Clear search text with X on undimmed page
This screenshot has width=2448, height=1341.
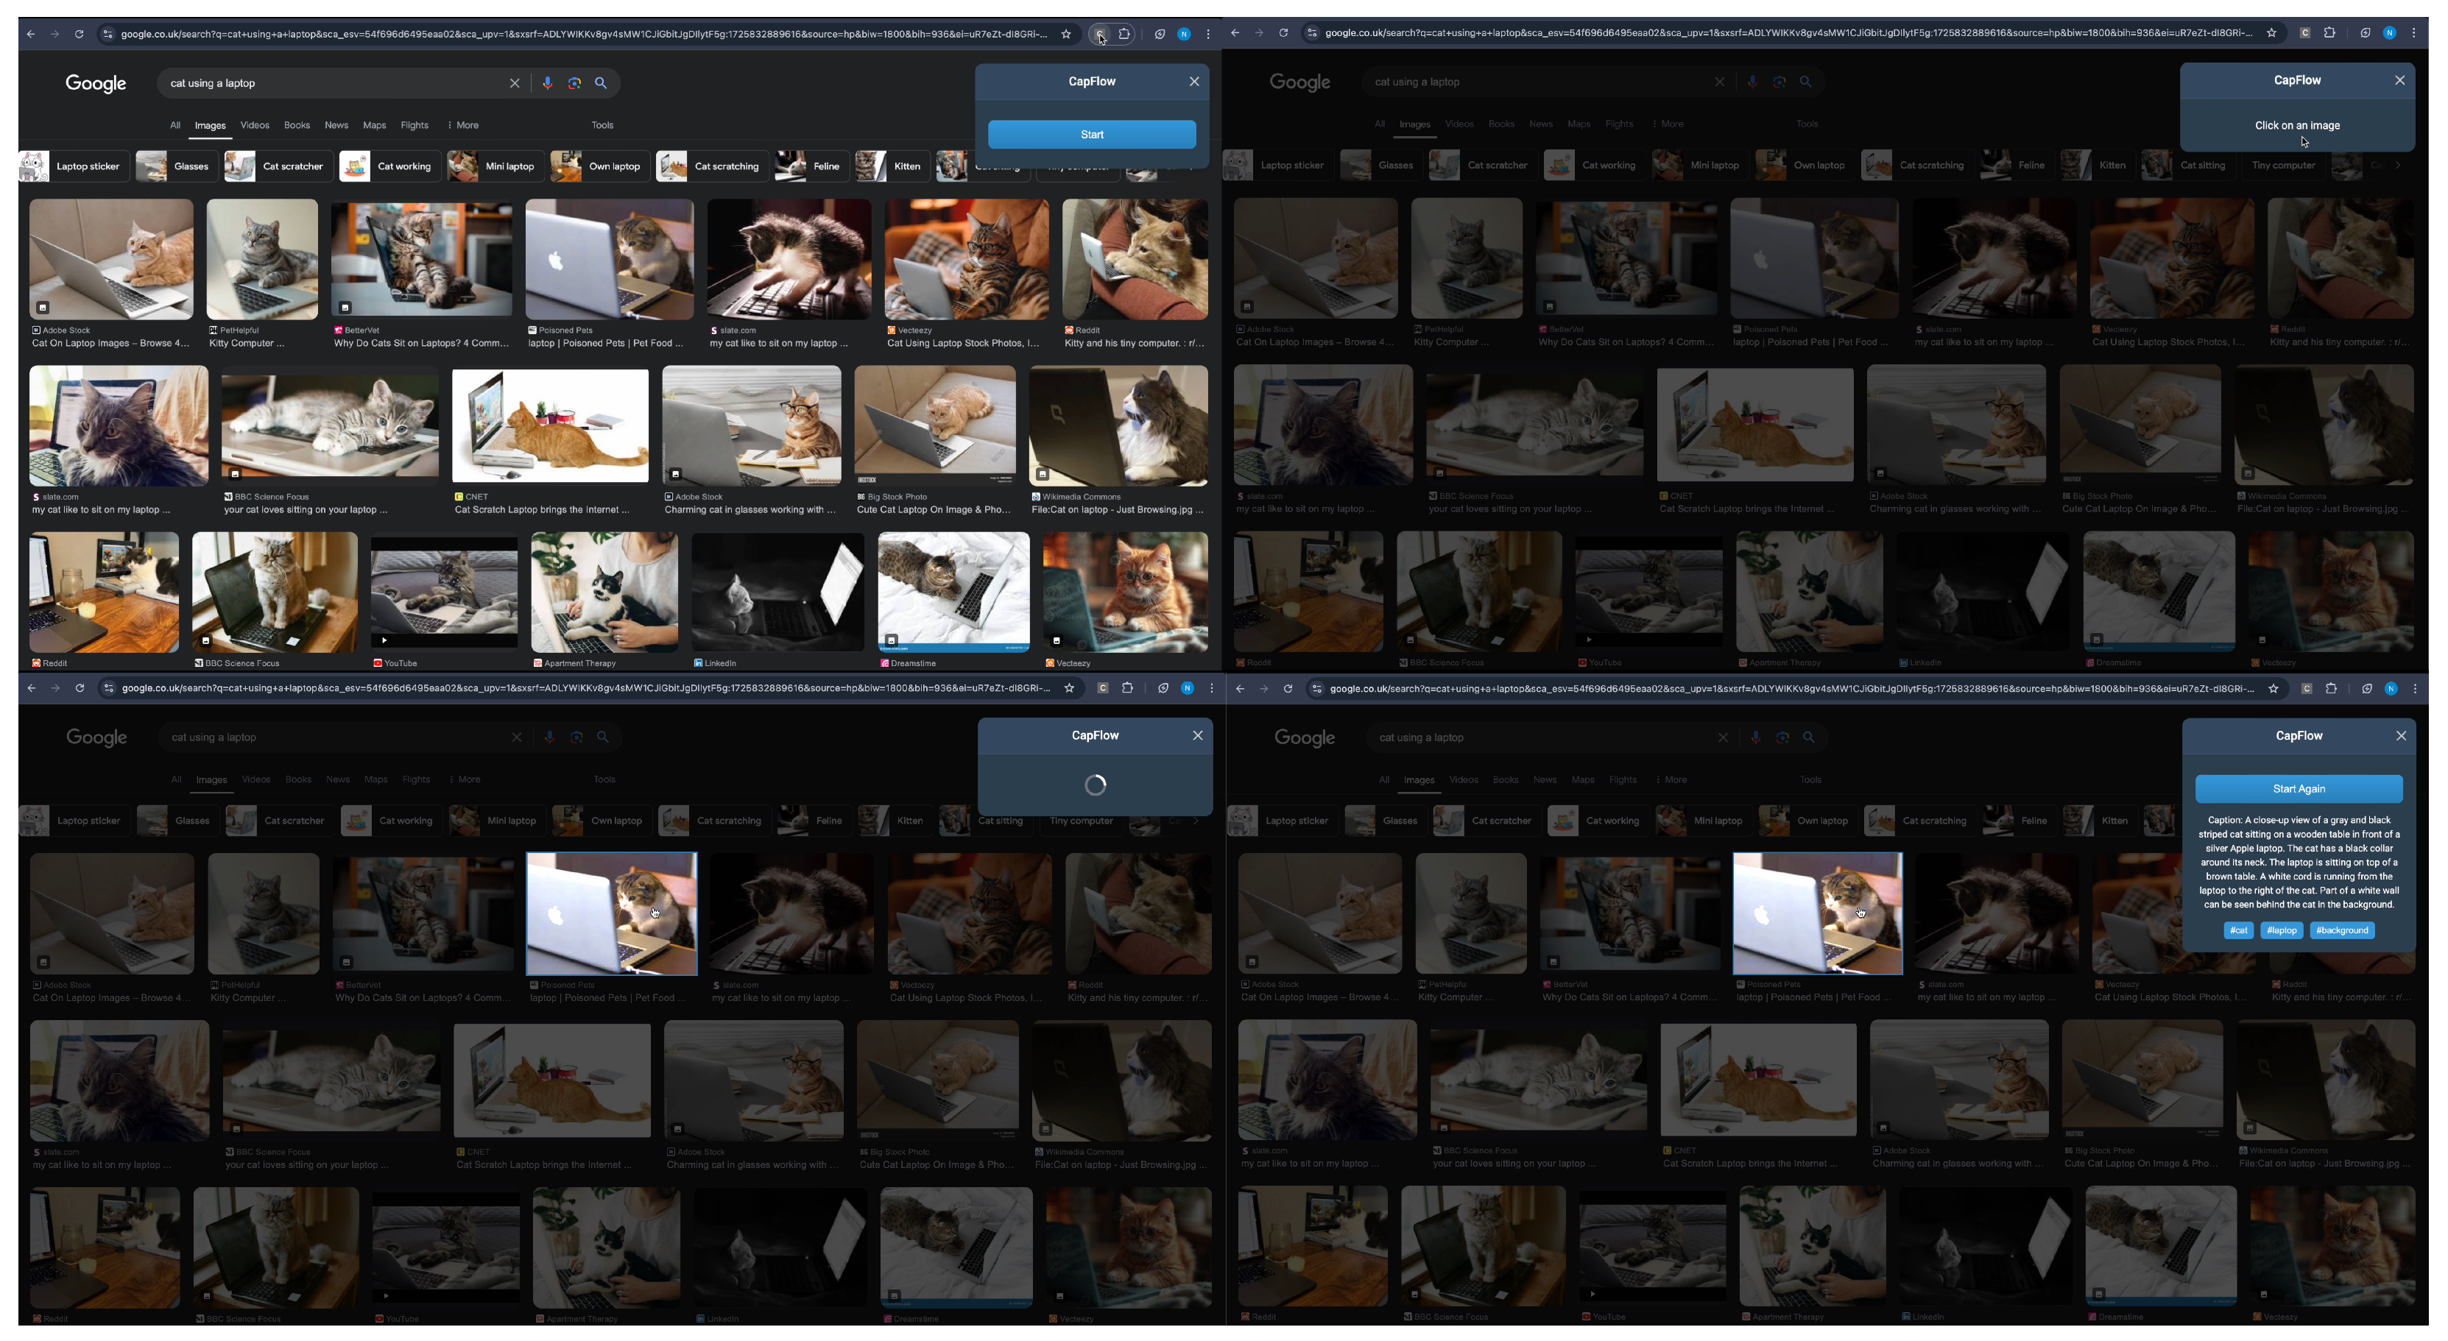(x=514, y=82)
